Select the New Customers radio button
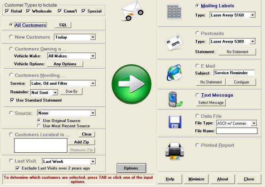This screenshot has height=187, width=265. (12, 37)
